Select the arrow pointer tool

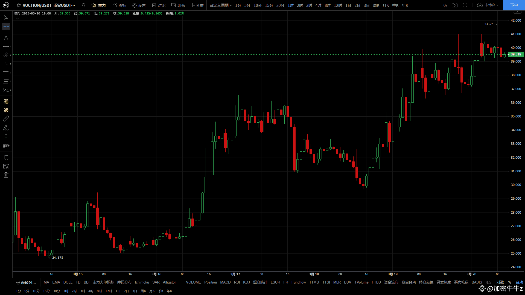[6, 18]
